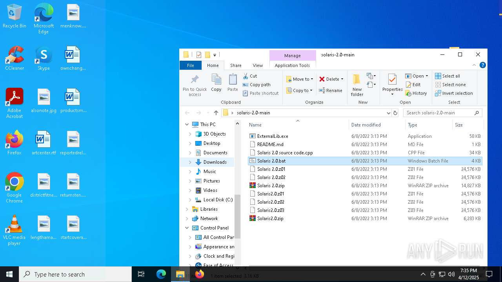Open the Application Tools tab
This screenshot has width=502, height=282.
292,65
